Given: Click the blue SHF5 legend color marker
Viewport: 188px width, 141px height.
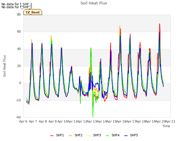Looking at the screenshot, I should pos(126,136).
